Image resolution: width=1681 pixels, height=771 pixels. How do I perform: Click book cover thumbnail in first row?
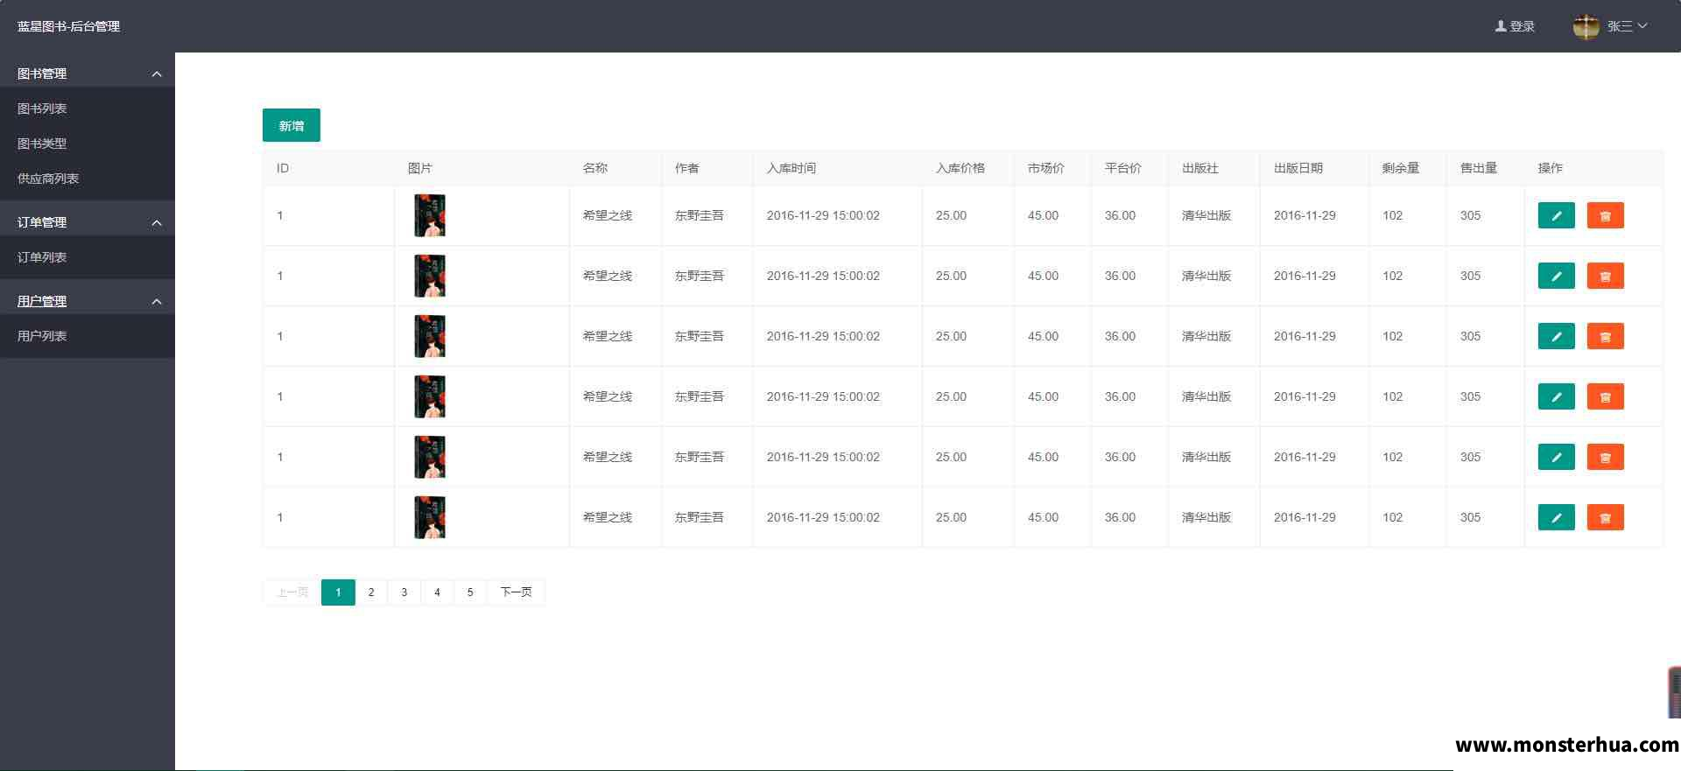point(430,215)
